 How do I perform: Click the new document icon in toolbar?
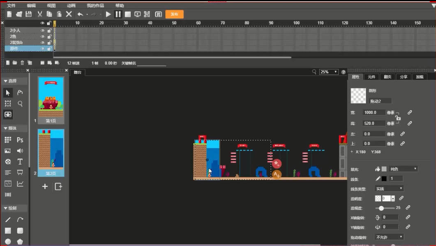point(9,14)
